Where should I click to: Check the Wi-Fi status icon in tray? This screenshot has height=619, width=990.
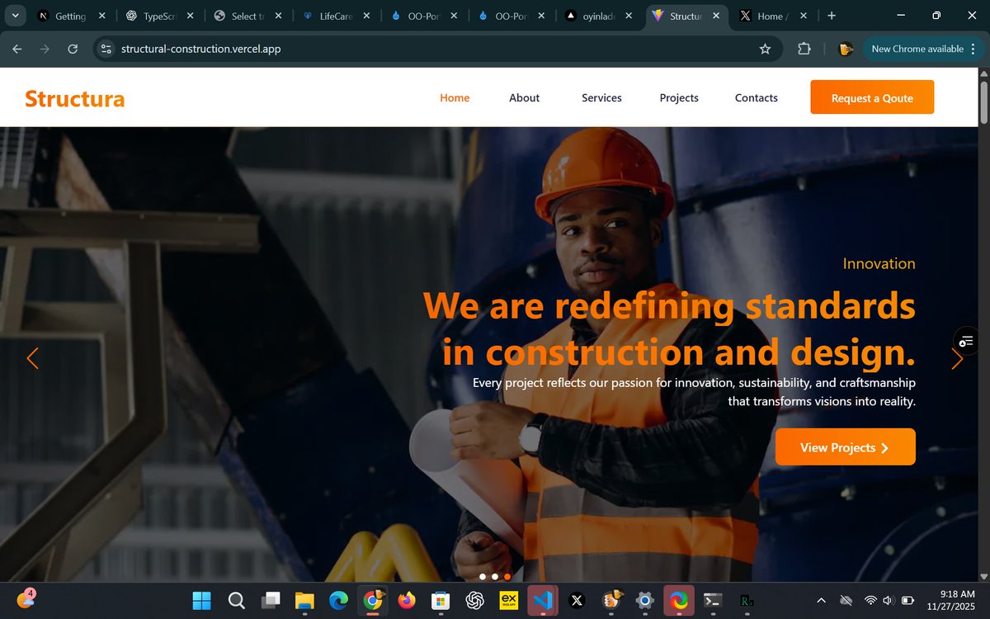(870, 600)
